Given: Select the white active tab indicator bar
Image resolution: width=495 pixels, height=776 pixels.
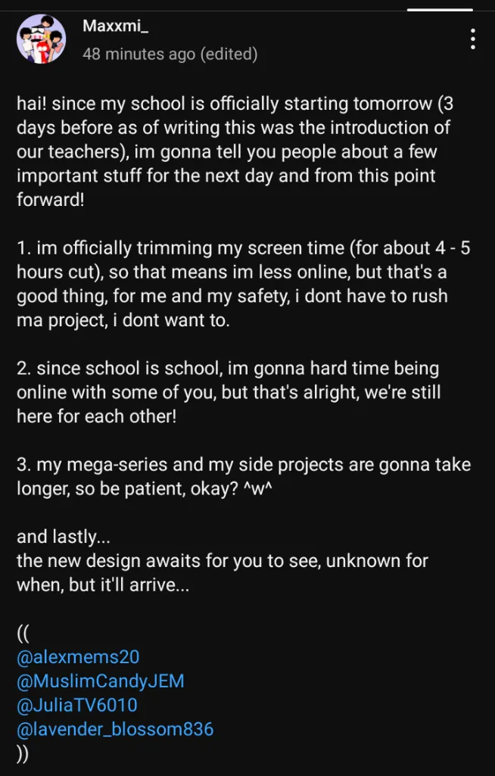Looking at the screenshot, I should (440, 9).
